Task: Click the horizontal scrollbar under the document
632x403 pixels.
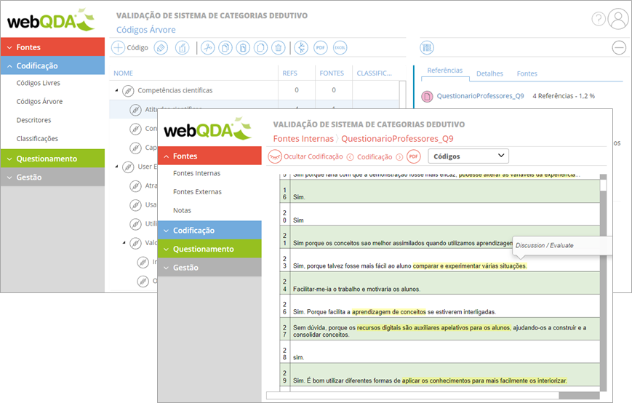Action: tap(433, 396)
